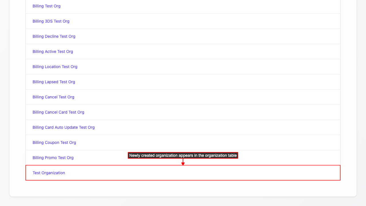
Task: Click the red arrow pointing at Test Organization
Action: 183,162
